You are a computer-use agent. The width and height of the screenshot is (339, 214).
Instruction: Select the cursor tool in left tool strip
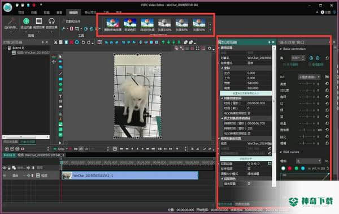pos(60,57)
